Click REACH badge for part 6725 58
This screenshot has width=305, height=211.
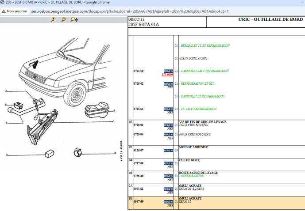pyautogui.click(x=168, y=71)
